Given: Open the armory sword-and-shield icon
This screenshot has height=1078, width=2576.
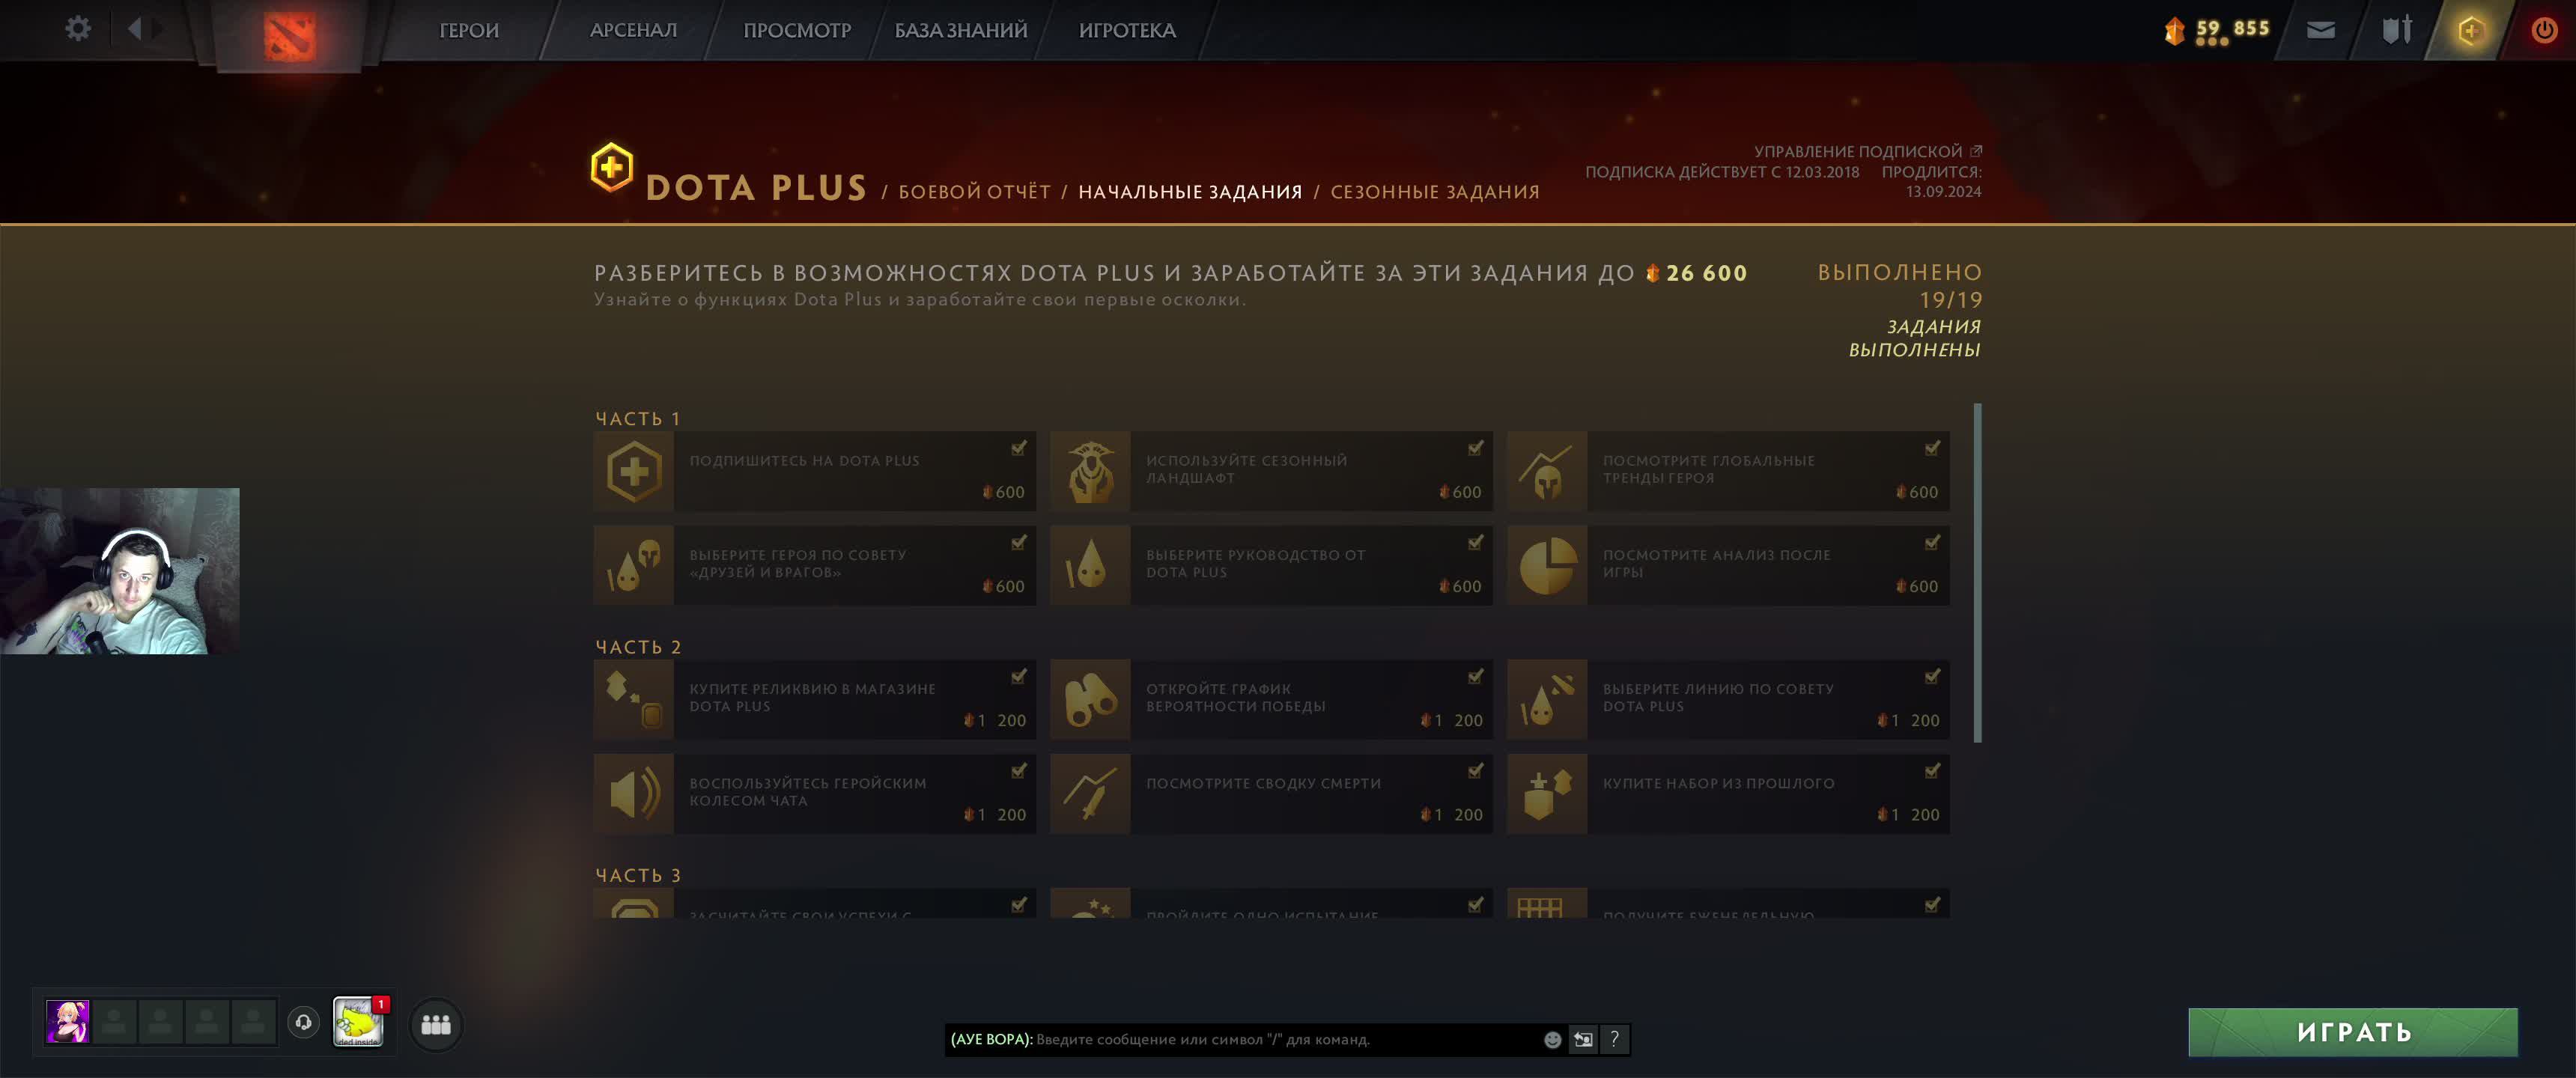Looking at the screenshot, I should tap(2396, 30).
